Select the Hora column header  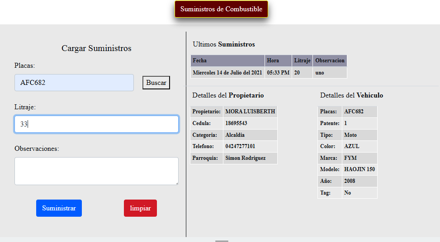pyautogui.click(x=278, y=60)
